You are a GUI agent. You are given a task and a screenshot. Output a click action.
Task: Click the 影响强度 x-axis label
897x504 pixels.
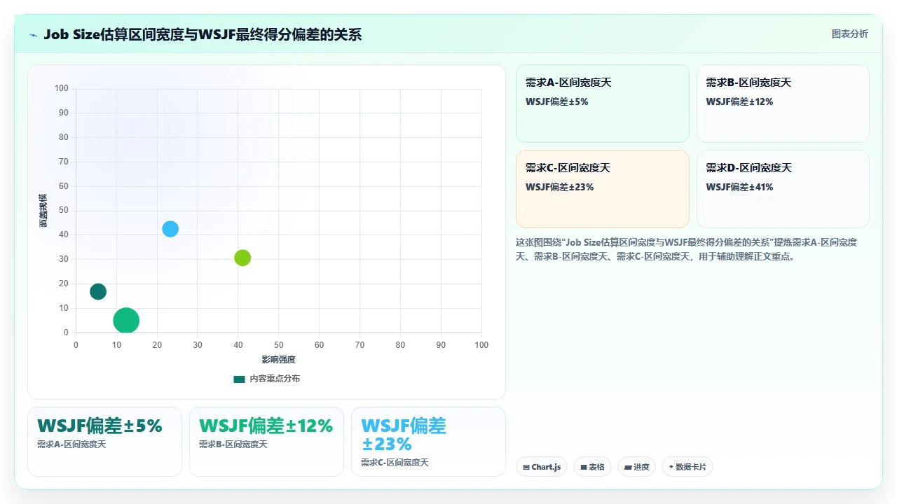click(x=279, y=360)
